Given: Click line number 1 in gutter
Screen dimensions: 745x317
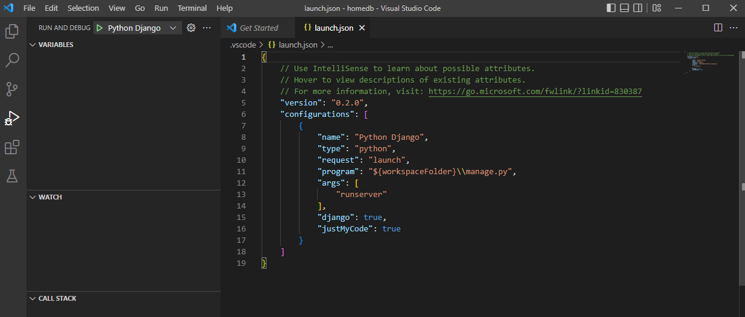Looking at the screenshot, I should [244, 57].
